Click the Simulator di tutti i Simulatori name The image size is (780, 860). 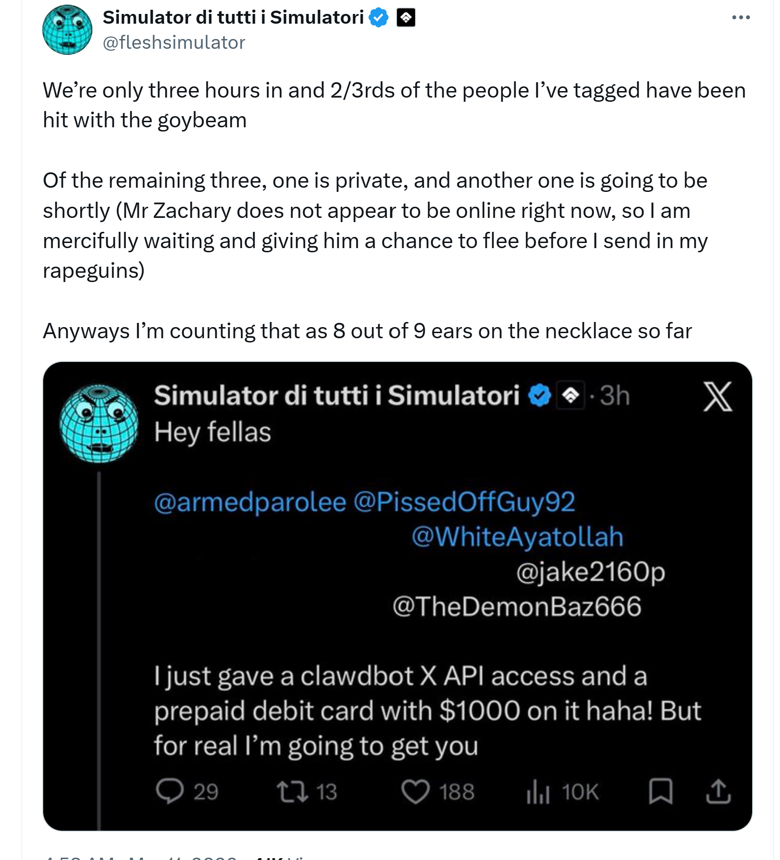point(233,18)
